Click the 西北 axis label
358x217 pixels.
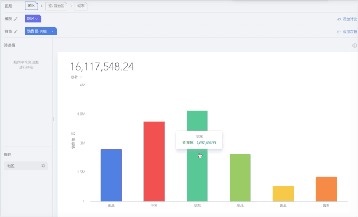coord(283,206)
